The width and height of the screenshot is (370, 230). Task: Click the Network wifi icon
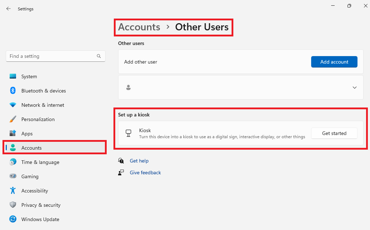click(x=13, y=105)
